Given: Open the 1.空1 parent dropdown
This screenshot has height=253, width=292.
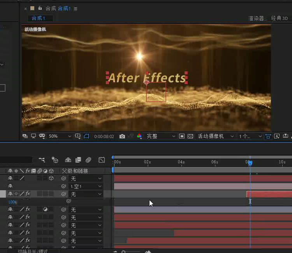Looking at the screenshot, I should click(x=86, y=186).
